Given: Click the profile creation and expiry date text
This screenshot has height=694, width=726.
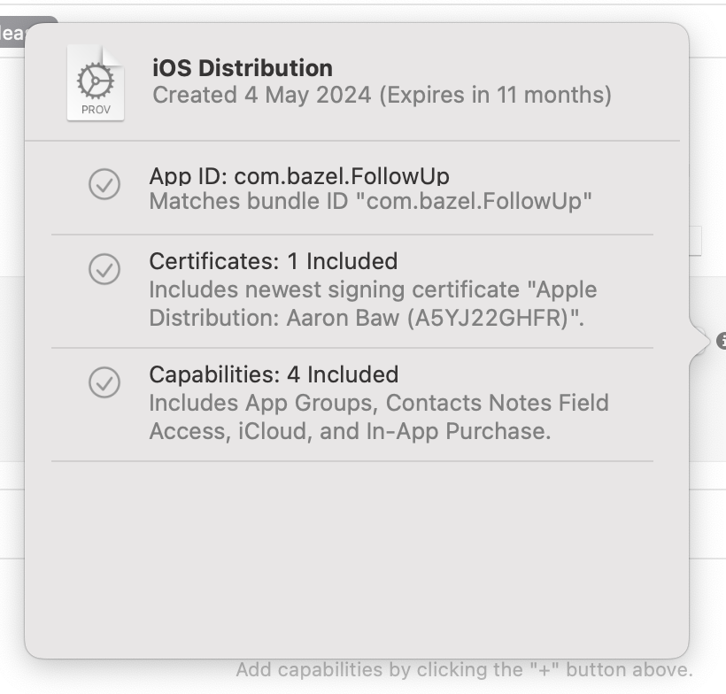Looking at the screenshot, I should pyautogui.click(x=382, y=95).
